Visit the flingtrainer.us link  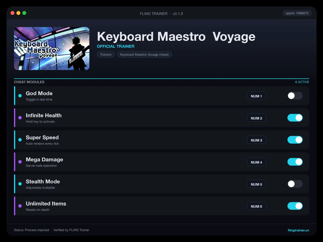pos(298,230)
